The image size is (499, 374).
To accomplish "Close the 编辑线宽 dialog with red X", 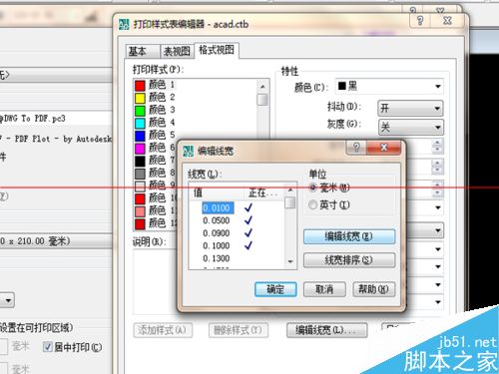I will (x=383, y=148).
